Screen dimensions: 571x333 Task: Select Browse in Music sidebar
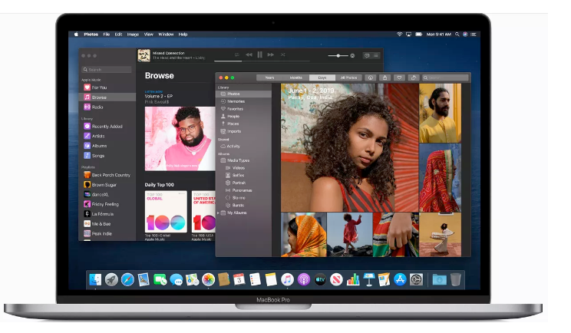pos(107,97)
